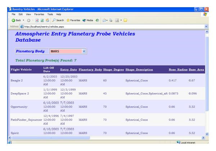Click the horizontal scrollbar thumb

click(x=51, y=138)
